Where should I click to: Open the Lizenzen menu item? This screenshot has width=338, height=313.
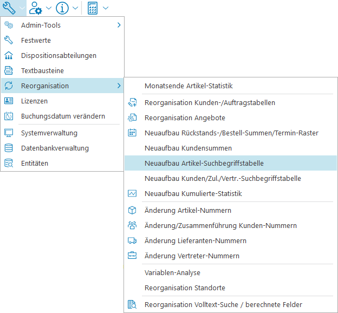34,101
